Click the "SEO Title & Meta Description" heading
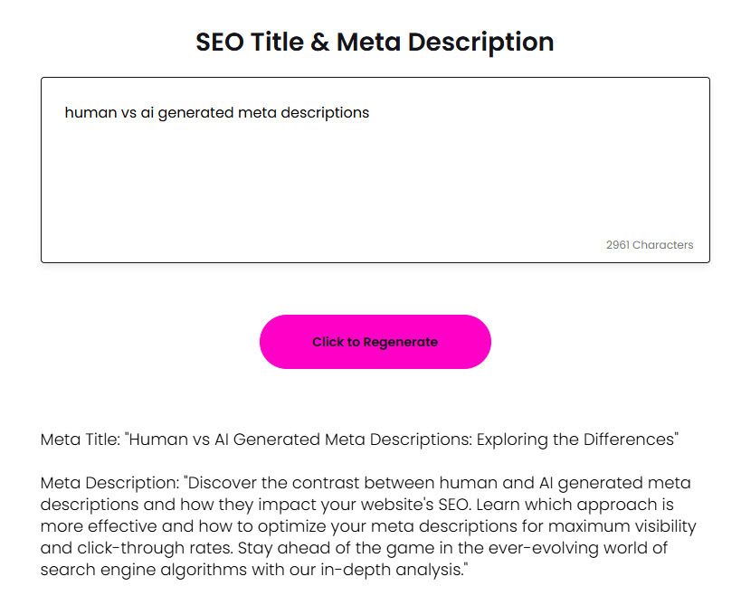Viewport: 741px width, 605px height. (375, 42)
